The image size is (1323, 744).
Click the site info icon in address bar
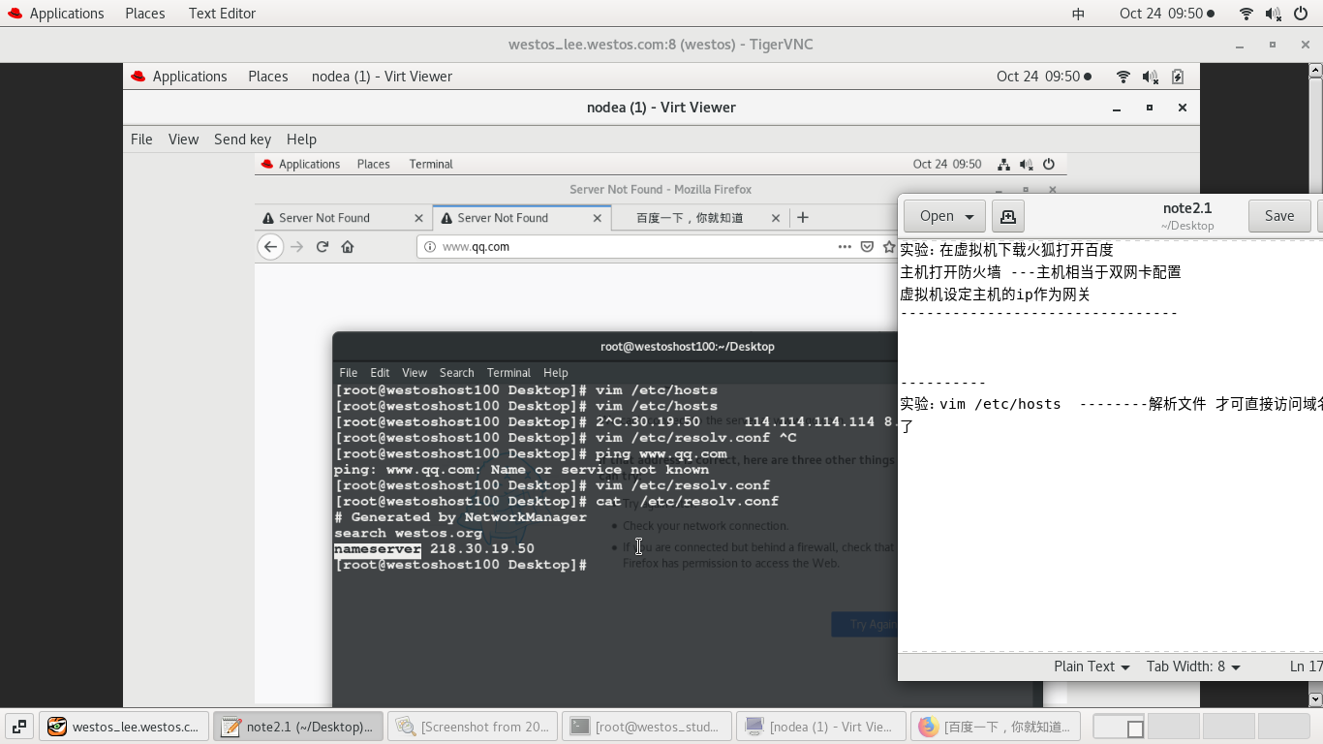click(429, 246)
